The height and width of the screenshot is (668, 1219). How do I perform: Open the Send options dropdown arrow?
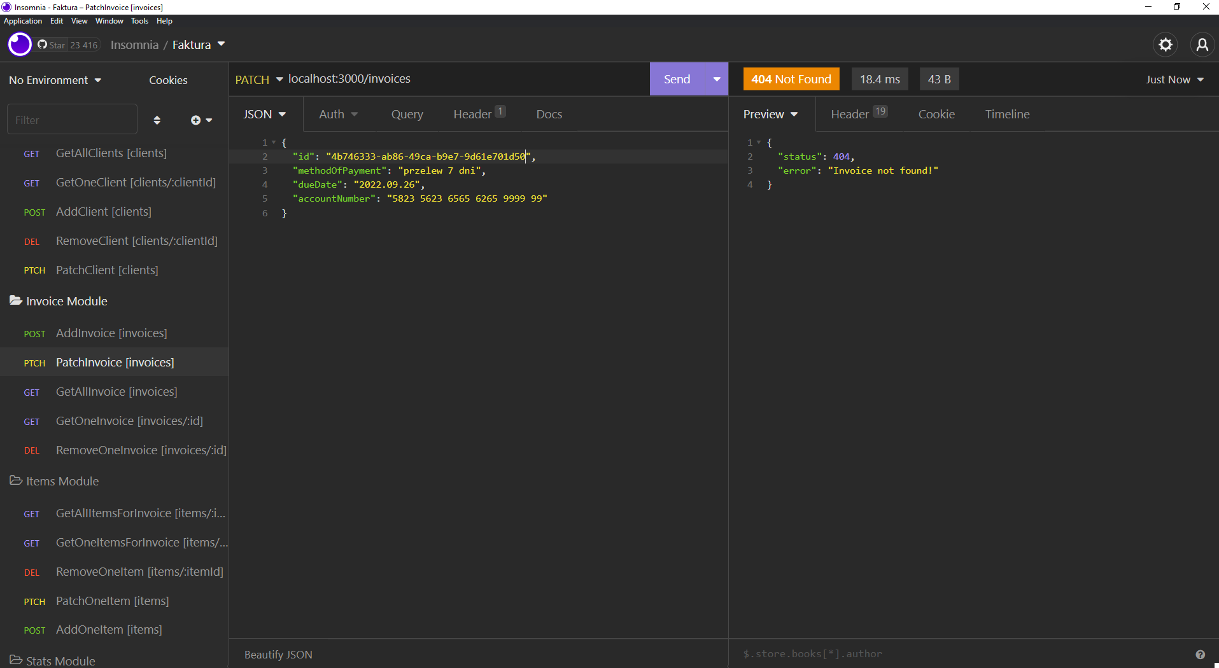717,80
